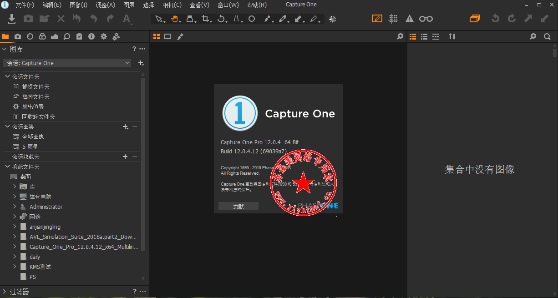This screenshot has height=298, width=558.
Task: Open the 帮助(H) menu
Action: click(257, 5)
